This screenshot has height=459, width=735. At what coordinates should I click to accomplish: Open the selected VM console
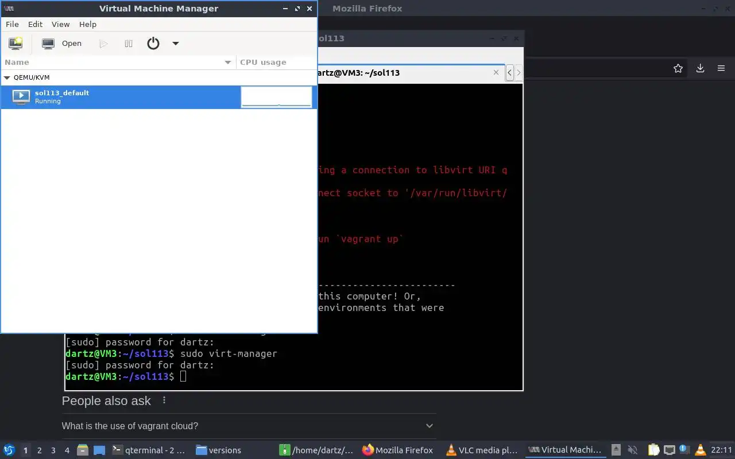pos(62,43)
